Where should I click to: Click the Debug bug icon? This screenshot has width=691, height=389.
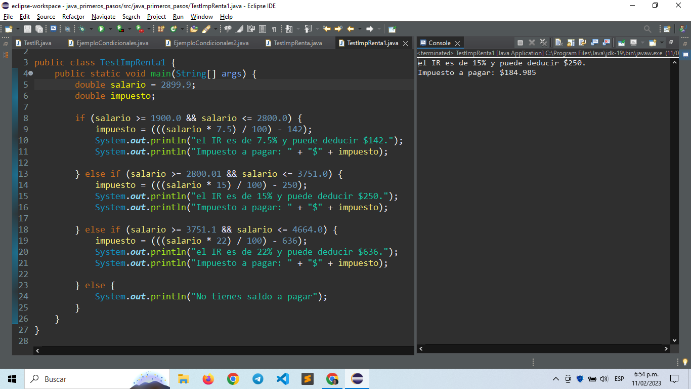click(x=82, y=29)
